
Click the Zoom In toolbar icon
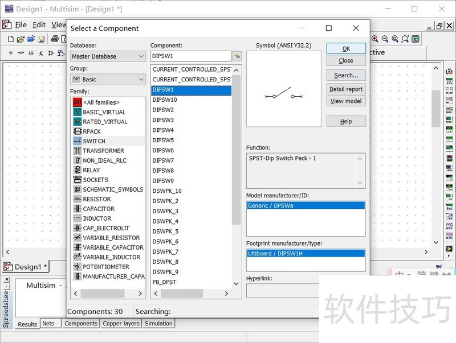coord(375,39)
